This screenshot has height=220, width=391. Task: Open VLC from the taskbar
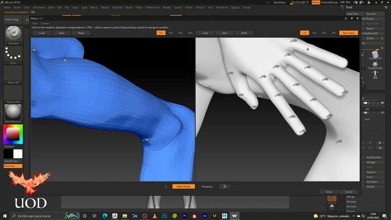tap(155, 216)
